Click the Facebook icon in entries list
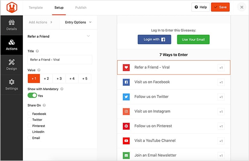 pos(126,82)
